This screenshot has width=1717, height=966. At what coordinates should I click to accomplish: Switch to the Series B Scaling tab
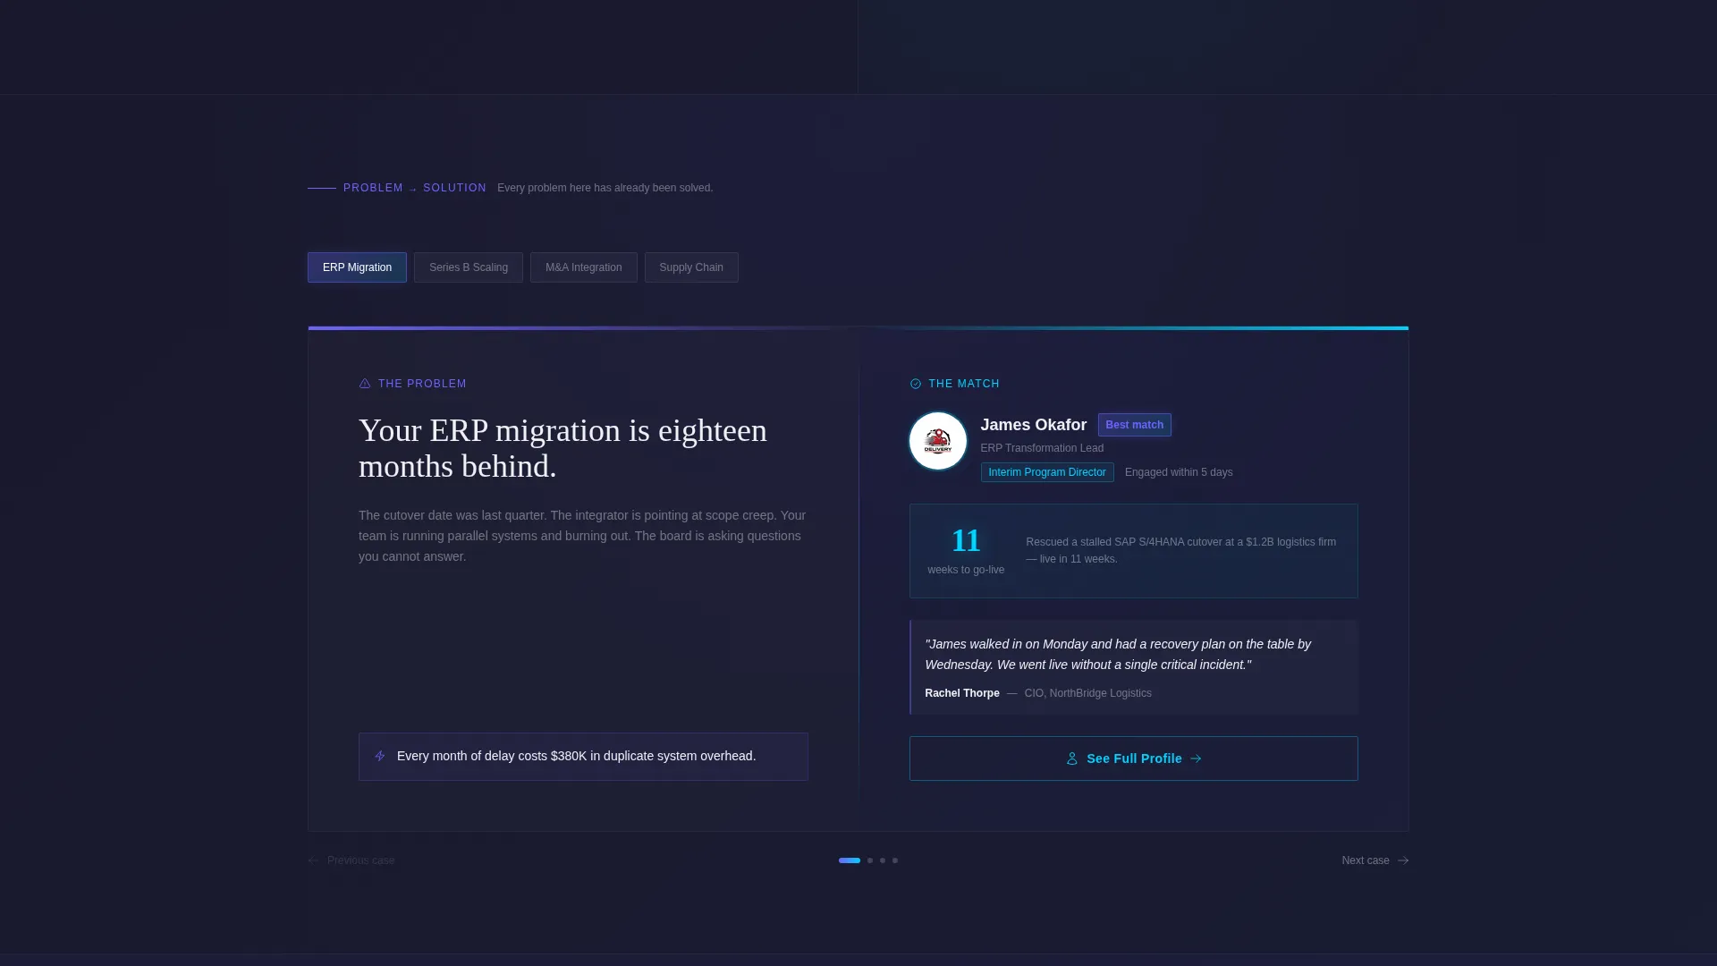coord(469,267)
